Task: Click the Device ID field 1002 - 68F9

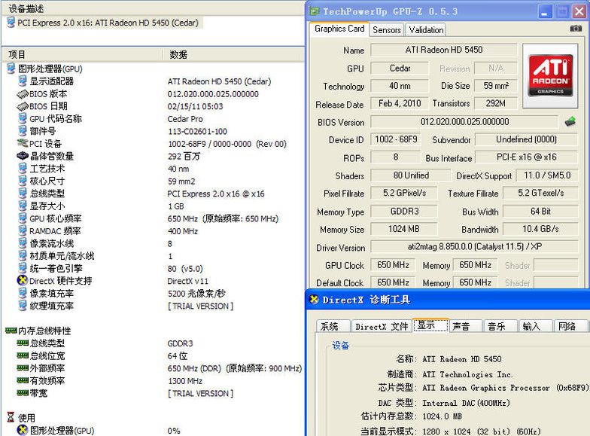Action: 396,139
